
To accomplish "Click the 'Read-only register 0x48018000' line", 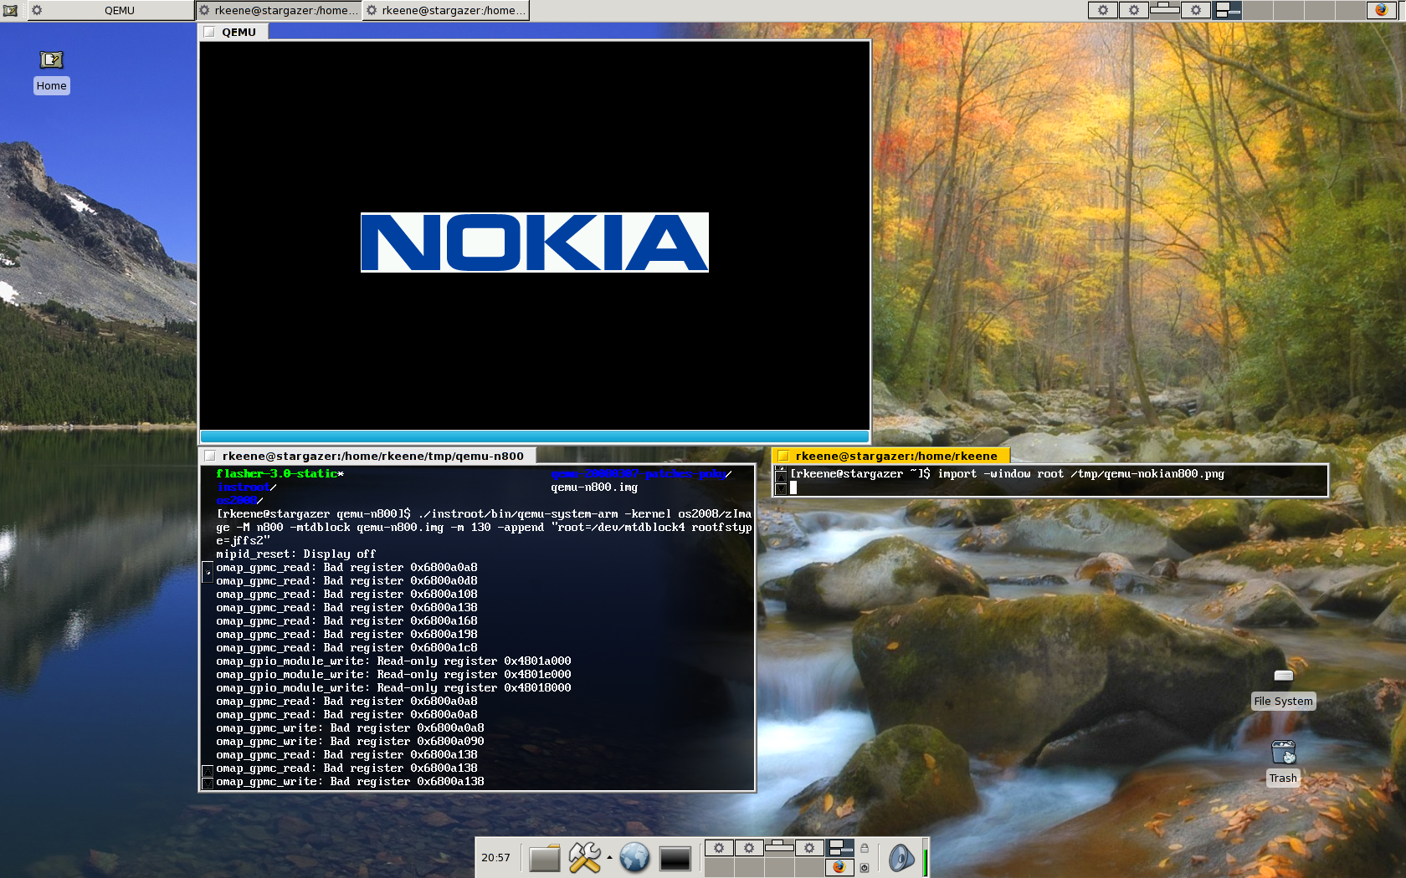I will 393,688.
